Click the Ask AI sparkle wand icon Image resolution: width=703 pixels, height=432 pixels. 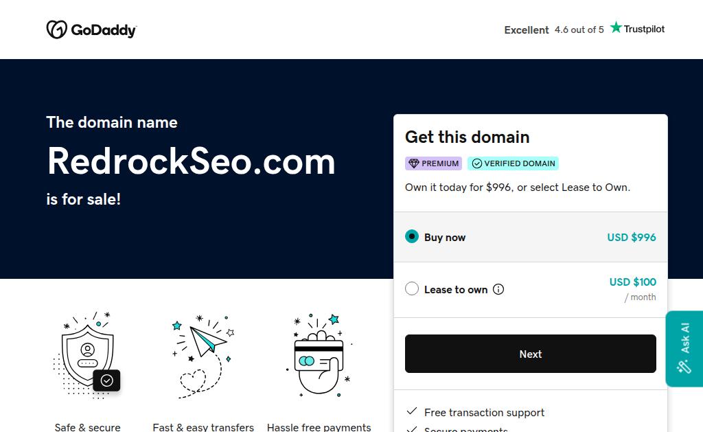coord(684,366)
